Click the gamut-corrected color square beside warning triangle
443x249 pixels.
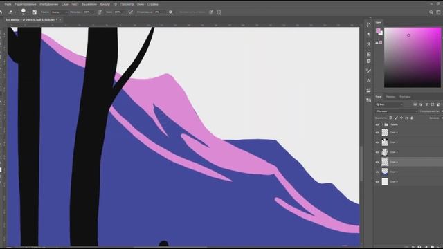[381, 42]
